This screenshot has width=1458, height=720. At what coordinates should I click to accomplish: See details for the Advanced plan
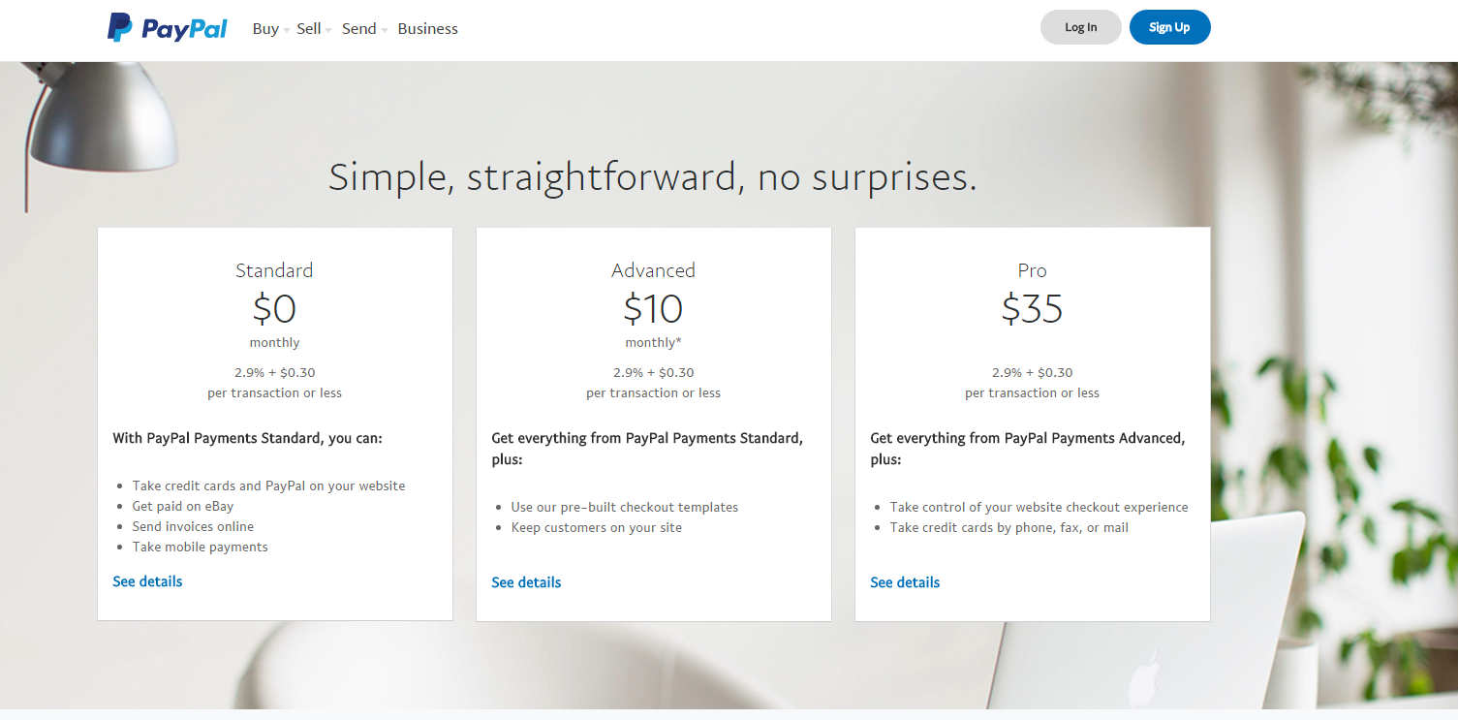(x=526, y=582)
